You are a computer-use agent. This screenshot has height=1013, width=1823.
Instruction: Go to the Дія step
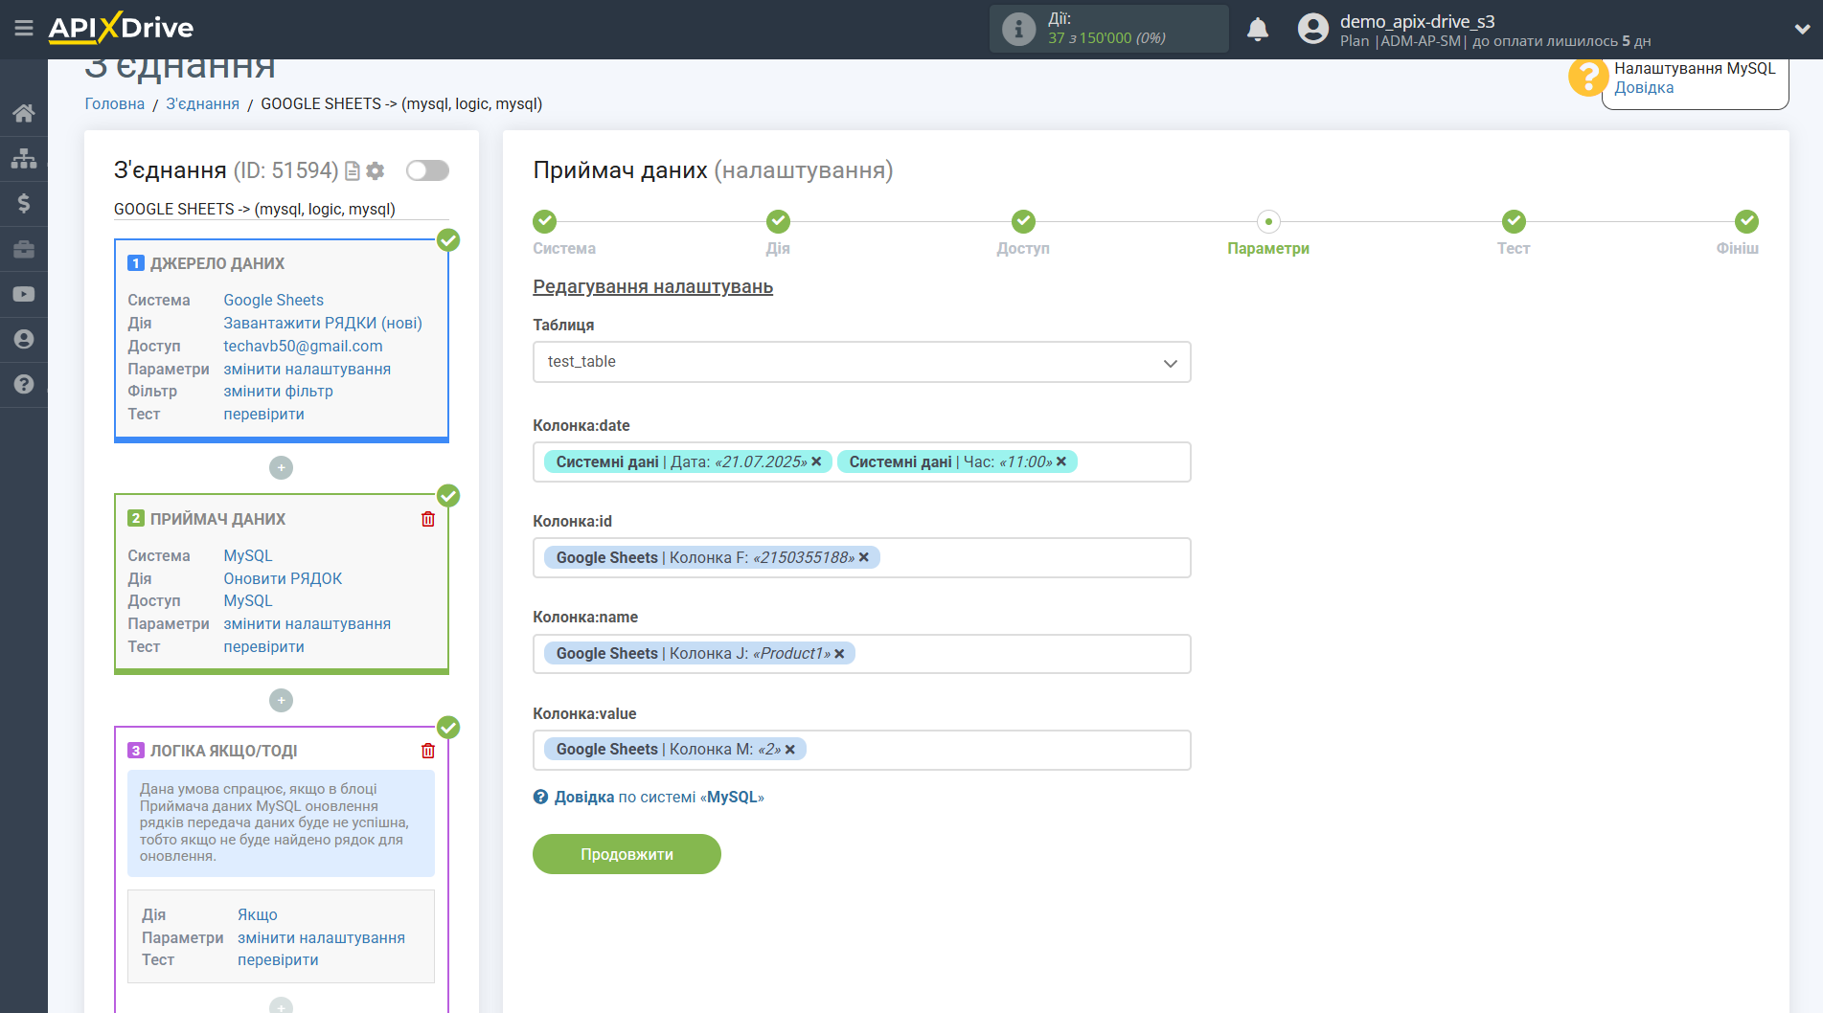tap(778, 222)
